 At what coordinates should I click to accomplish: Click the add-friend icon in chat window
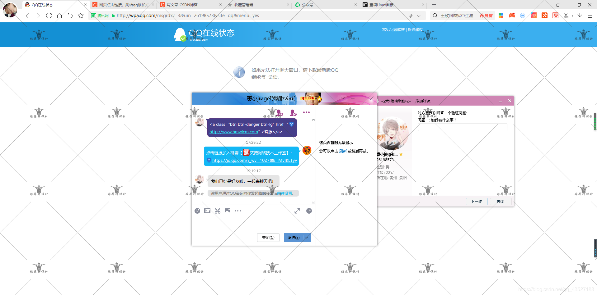(279, 112)
